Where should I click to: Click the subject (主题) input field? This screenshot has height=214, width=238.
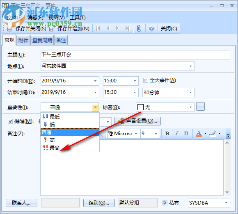click(x=135, y=55)
